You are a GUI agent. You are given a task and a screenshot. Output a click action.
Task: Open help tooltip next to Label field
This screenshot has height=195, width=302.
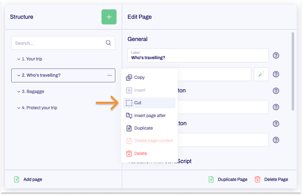[x=276, y=55]
